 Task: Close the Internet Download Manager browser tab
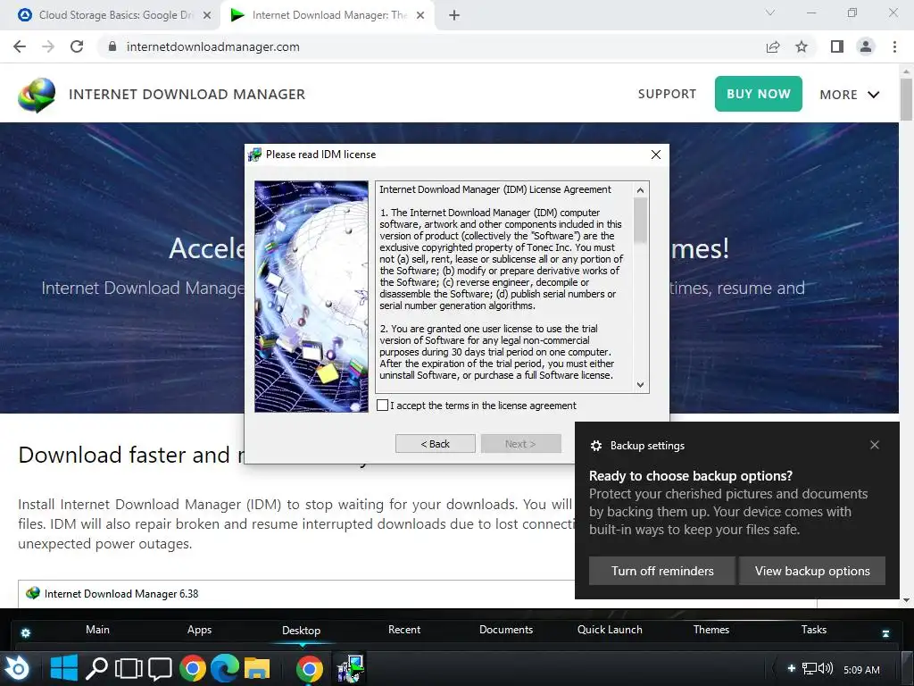pyautogui.click(x=420, y=15)
